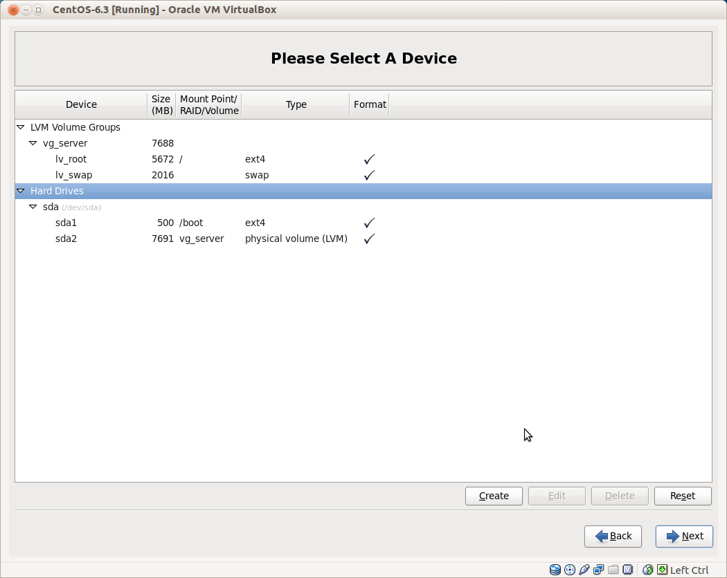Click the 5672 size value
727x578 pixels.
(163, 159)
